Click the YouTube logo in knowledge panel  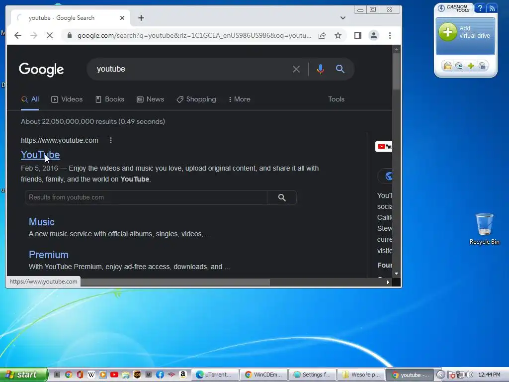coord(384,147)
